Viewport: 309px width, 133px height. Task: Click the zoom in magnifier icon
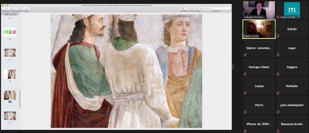(19, 9)
